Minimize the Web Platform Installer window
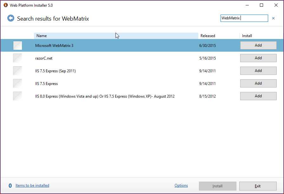 click(x=247, y=5)
